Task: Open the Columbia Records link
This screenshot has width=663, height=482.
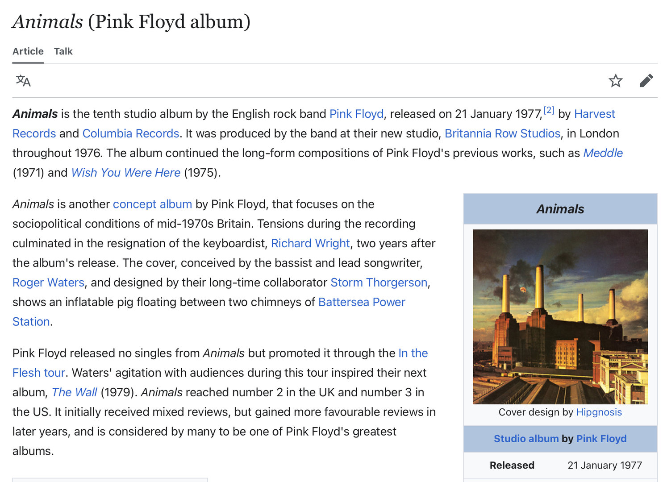Action: point(130,133)
